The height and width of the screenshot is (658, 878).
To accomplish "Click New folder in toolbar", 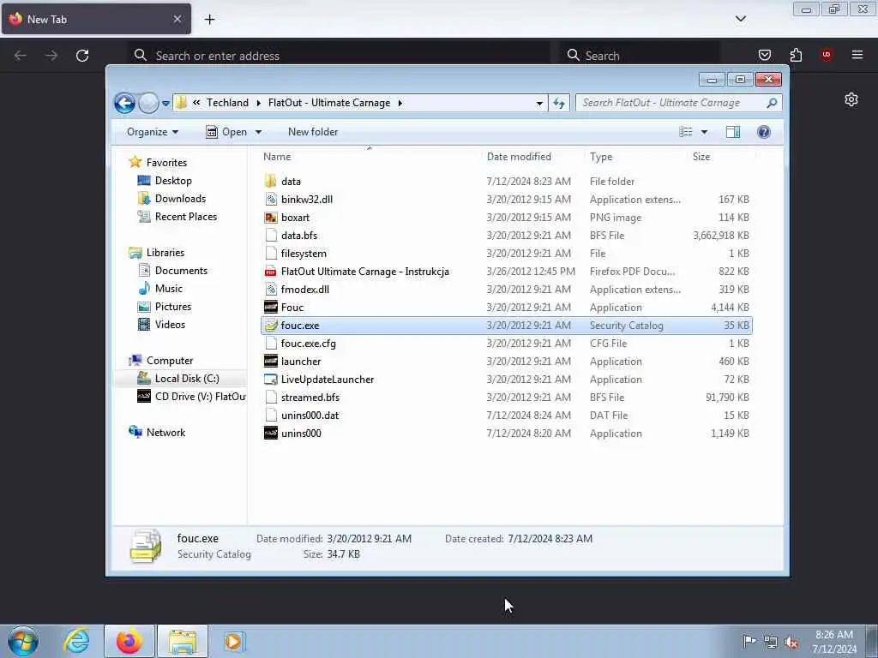I will (x=313, y=132).
